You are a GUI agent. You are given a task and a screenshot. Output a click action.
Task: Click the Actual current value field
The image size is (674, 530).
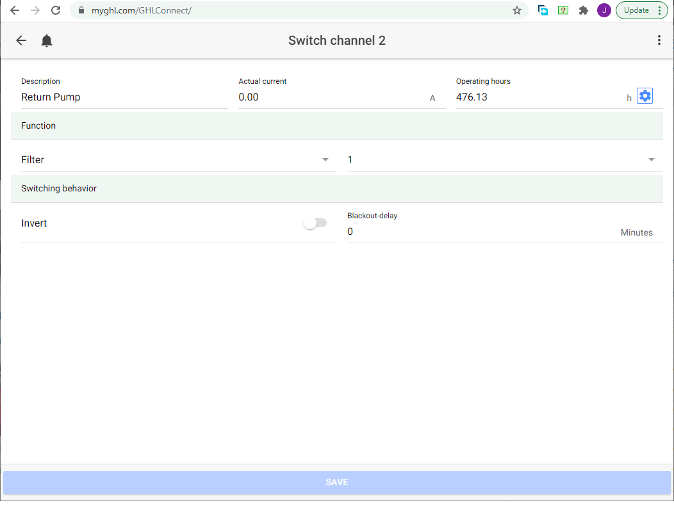[330, 97]
